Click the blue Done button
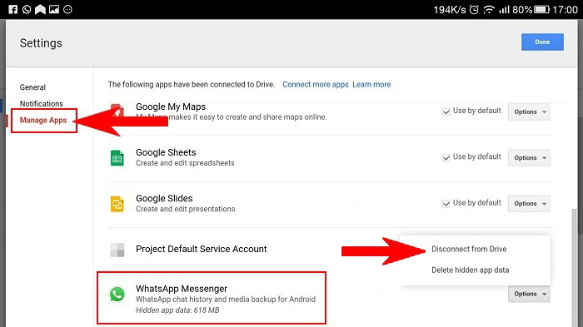583x327 pixels. click(x=542, y=42)
